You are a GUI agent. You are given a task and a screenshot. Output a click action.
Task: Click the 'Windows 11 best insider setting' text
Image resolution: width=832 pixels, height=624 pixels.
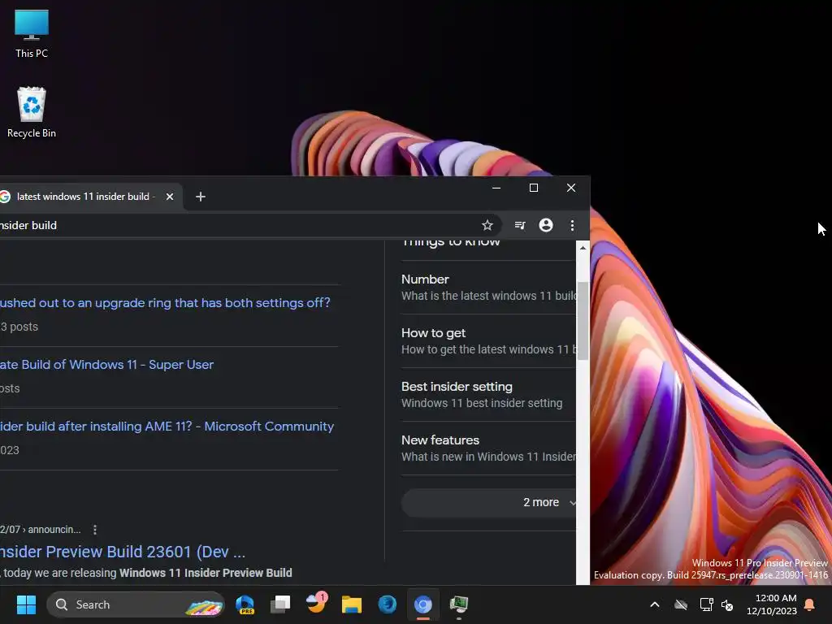point(482,403)
